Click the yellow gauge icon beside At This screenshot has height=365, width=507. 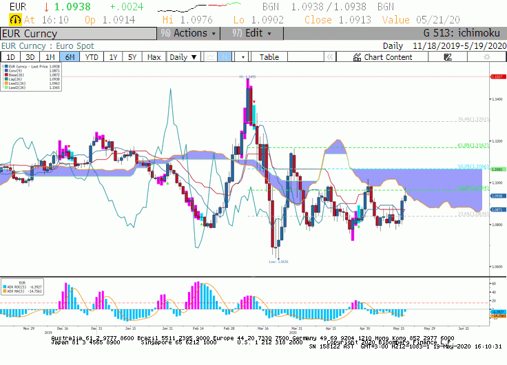15,20
